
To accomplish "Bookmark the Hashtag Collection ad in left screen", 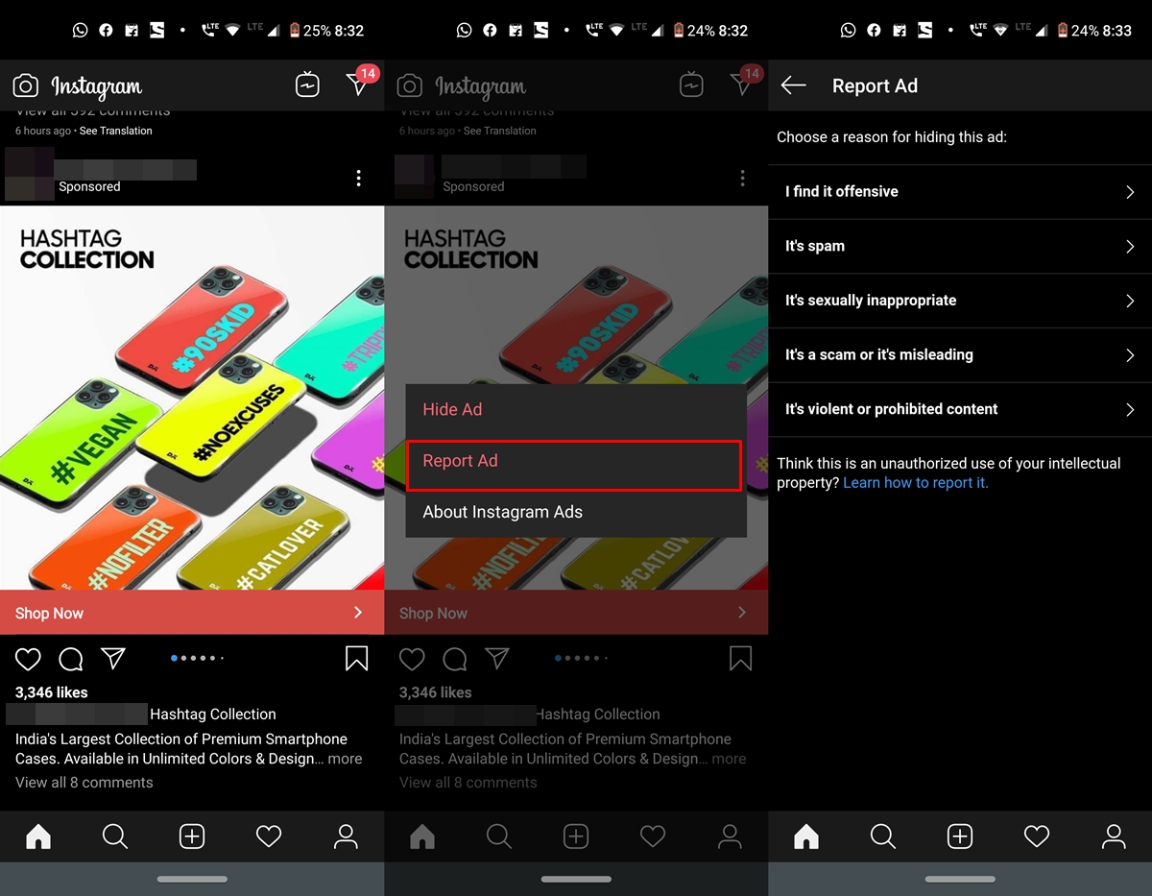I will click(x=356, y=658).
